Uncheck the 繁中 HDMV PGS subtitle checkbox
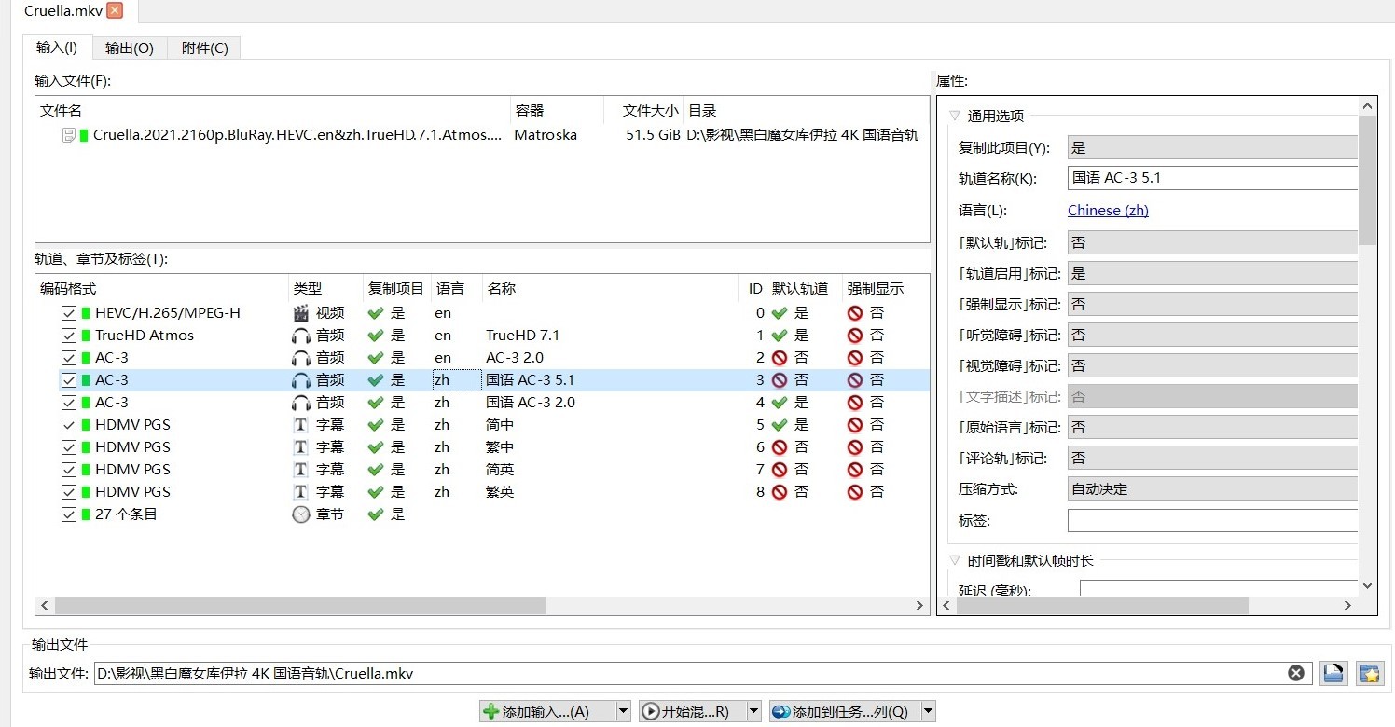Viewport: 1395px width, 727px height. tap(68, 447)
